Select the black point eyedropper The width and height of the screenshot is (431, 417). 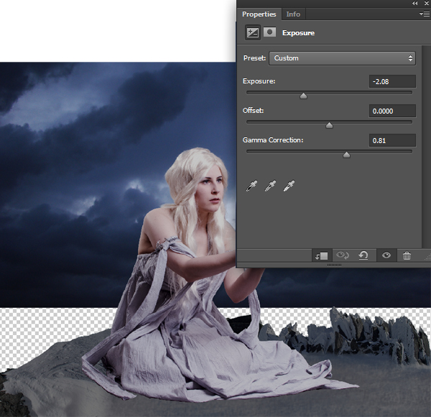tap(251, 186)
